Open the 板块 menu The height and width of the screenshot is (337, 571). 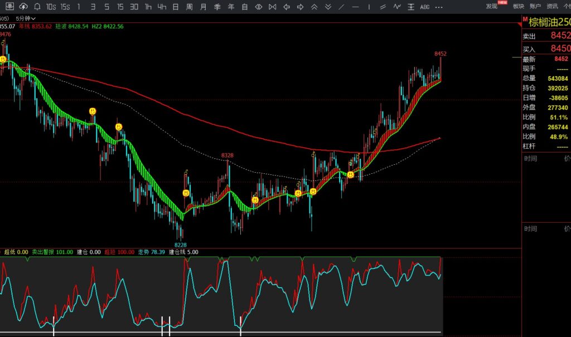(x=519, y=6)
